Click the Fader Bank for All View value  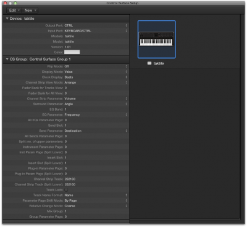coord(65,93)
